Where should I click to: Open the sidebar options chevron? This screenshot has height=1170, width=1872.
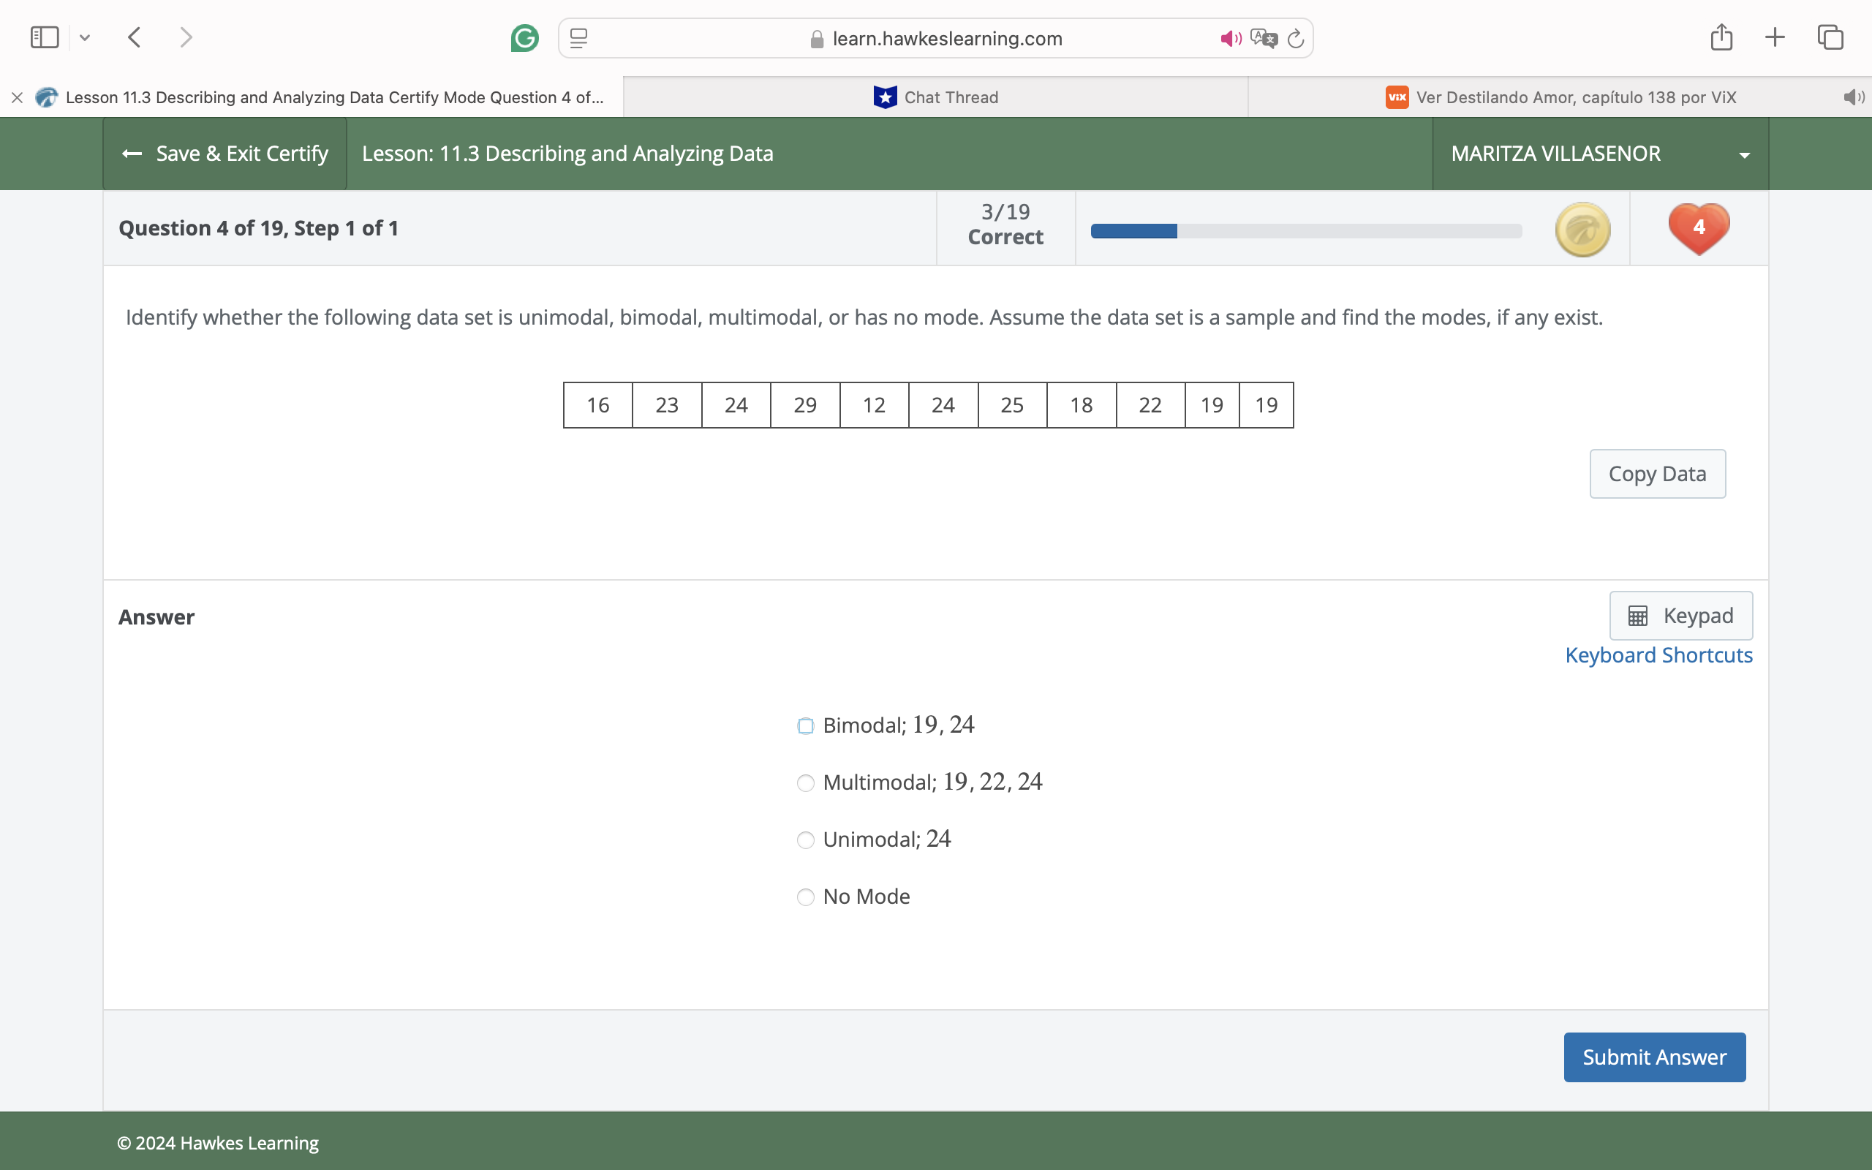click(x=85, y=37)
